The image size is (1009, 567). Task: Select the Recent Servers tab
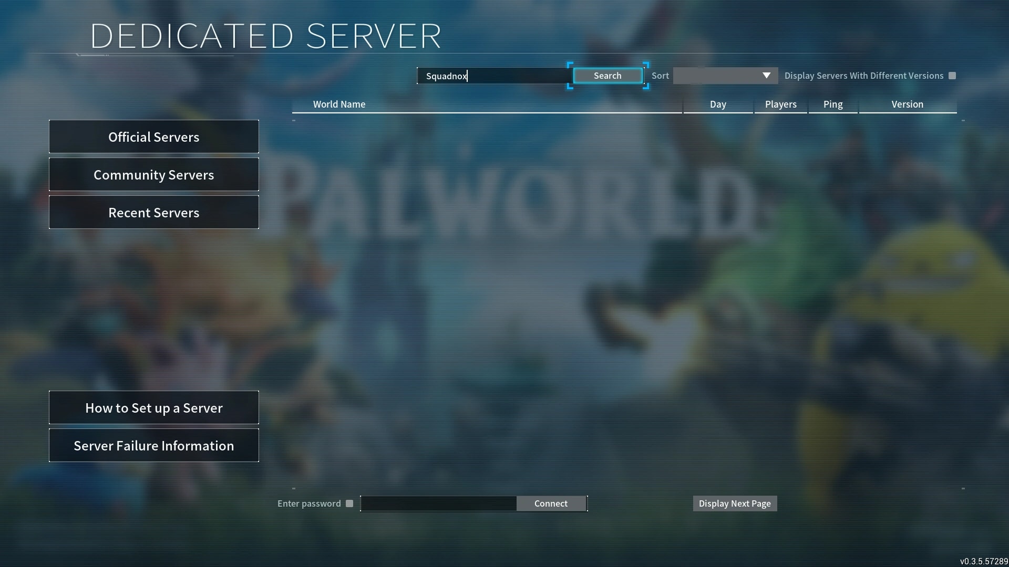coord(153,212)
